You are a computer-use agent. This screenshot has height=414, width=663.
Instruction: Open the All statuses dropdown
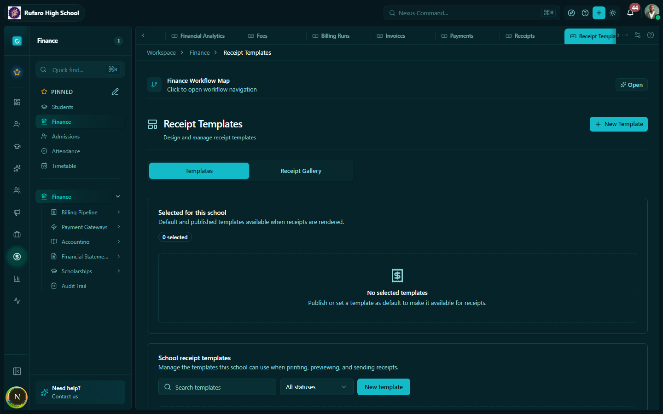click(x=317, y=387)
